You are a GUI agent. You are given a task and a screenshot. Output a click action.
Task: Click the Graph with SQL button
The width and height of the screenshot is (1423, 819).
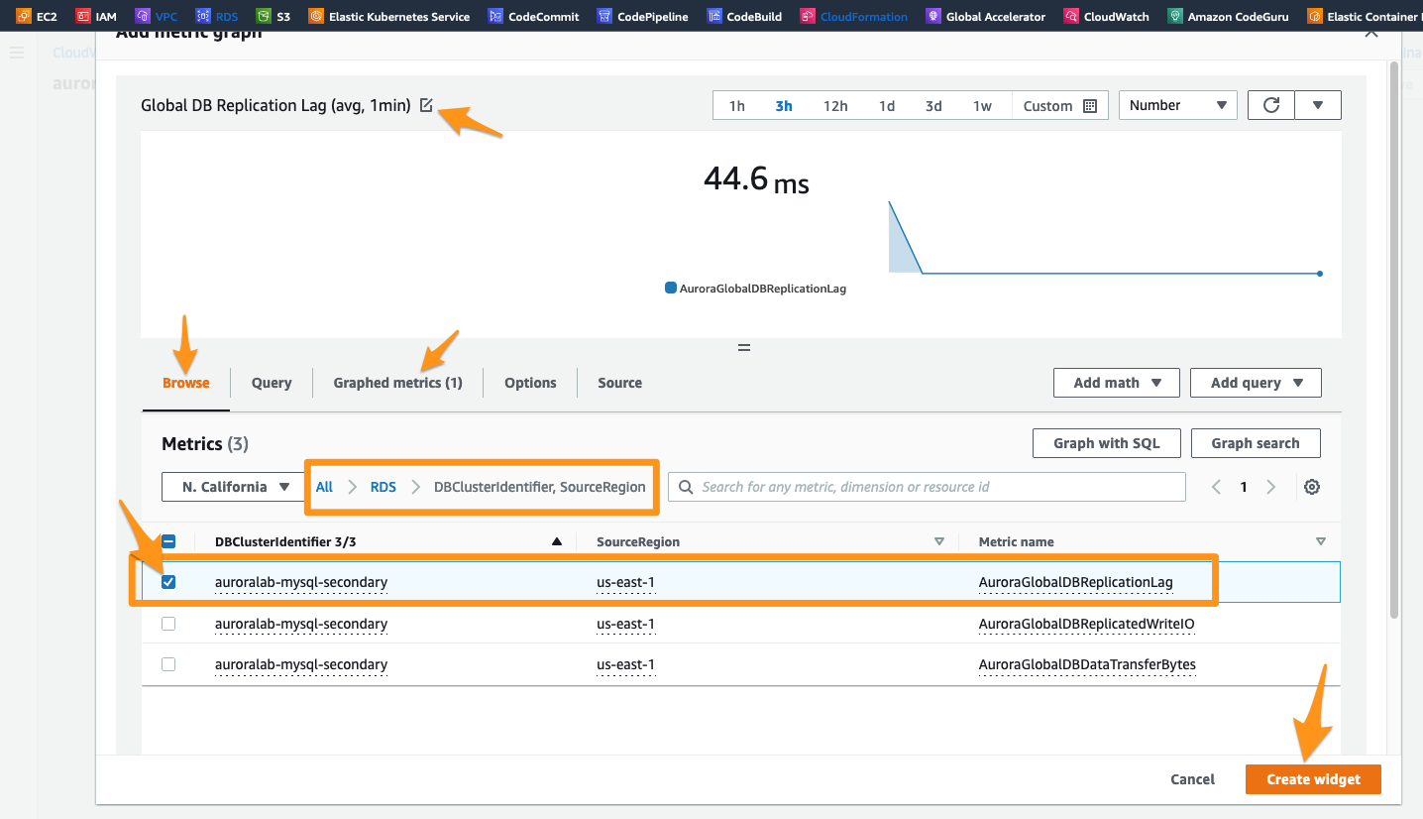(1108, 443)
